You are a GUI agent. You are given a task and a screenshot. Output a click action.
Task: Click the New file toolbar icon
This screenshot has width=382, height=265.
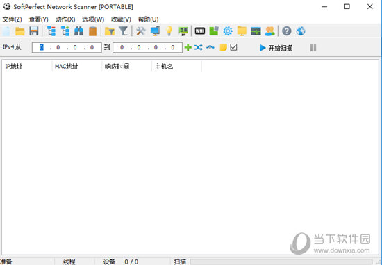(x=6, y=31)
